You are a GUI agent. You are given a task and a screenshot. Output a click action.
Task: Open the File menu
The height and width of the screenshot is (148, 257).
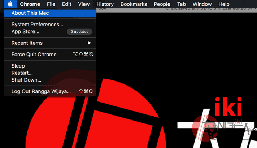pyautogui.click(x=51, y=4)
